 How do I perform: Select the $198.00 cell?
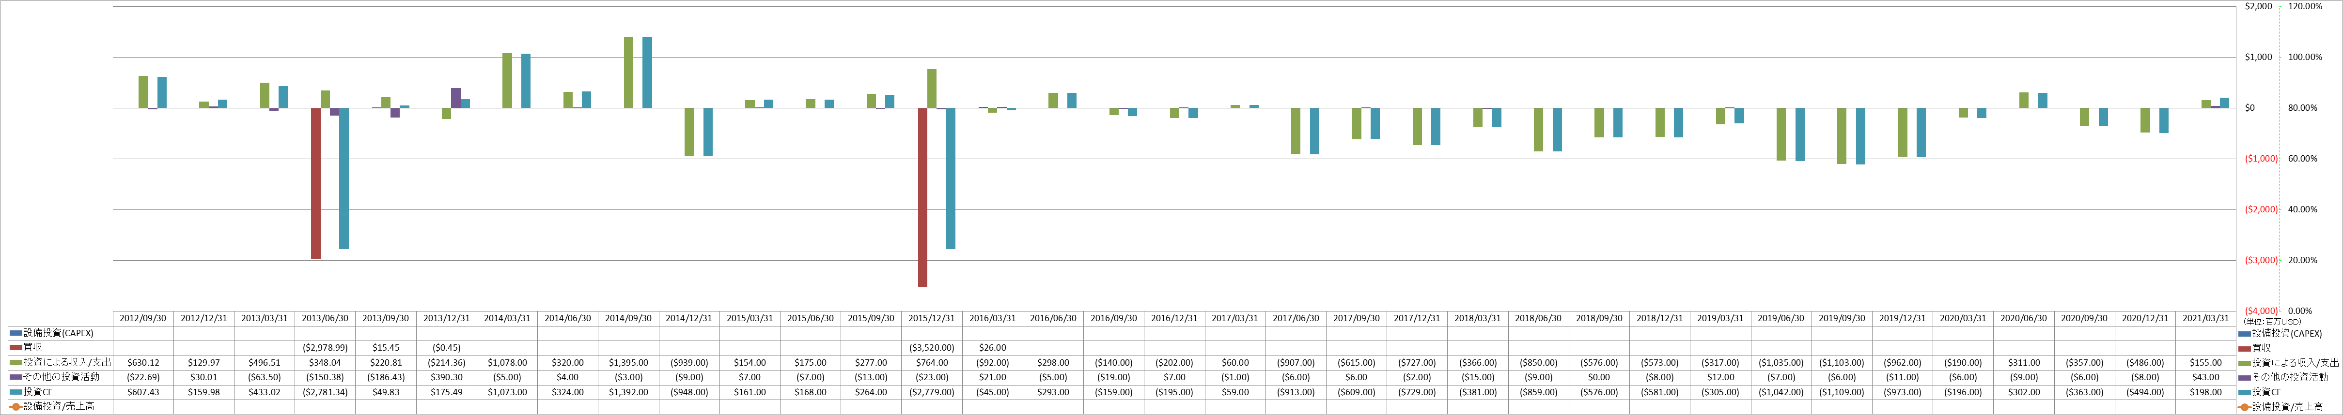pyautogui.click(x=2206, y=392)
